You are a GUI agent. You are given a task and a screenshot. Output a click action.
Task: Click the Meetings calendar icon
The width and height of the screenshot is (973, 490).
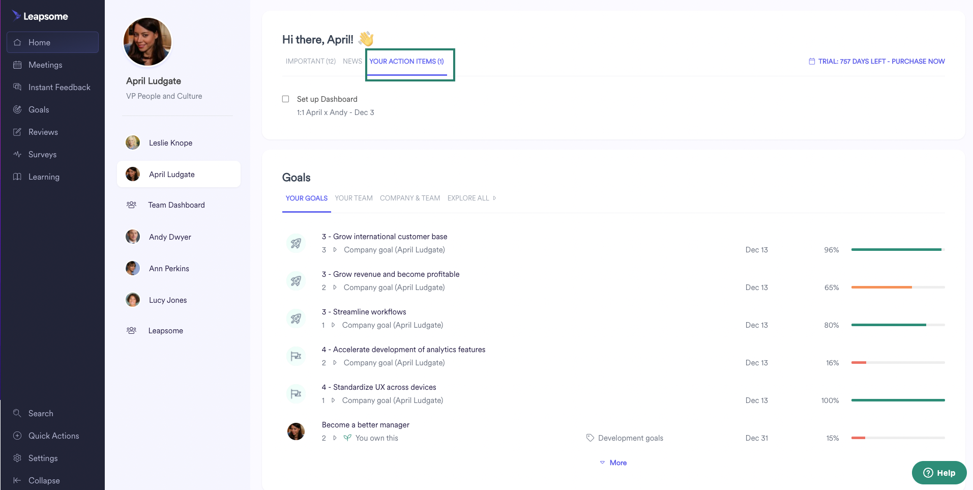tap(17, 65)
